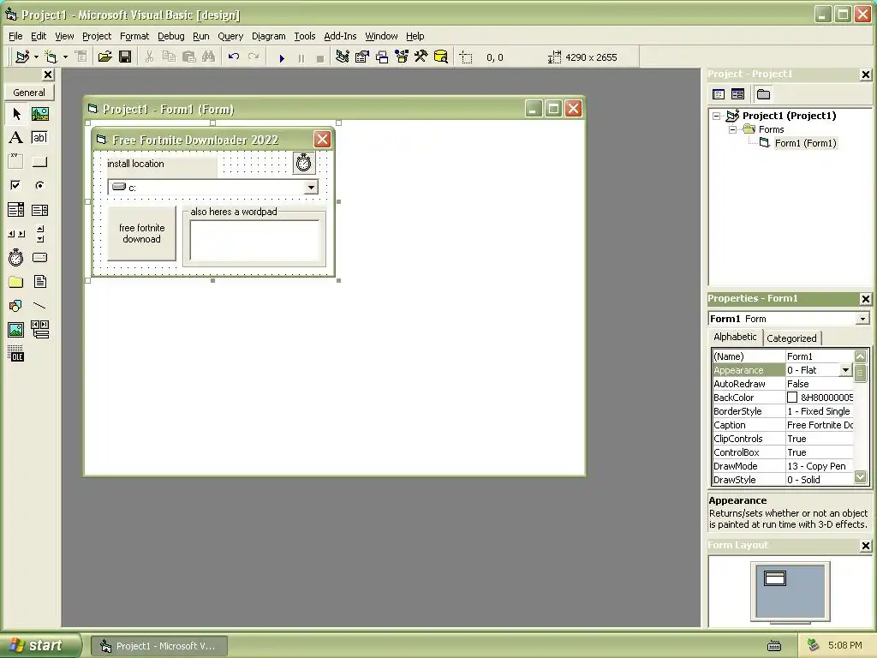Collapse the Forms folder node
The height and width of the screenshot is (658, 877).
coord(733,129)
